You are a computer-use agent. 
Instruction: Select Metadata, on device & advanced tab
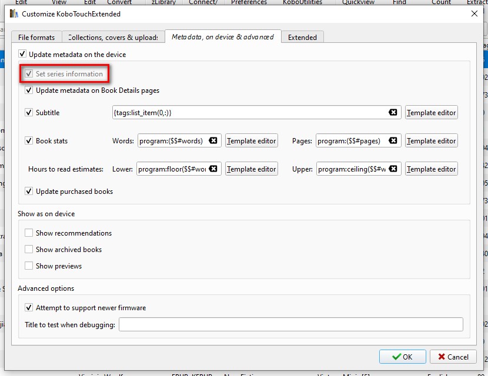click(x=223, y=36)
